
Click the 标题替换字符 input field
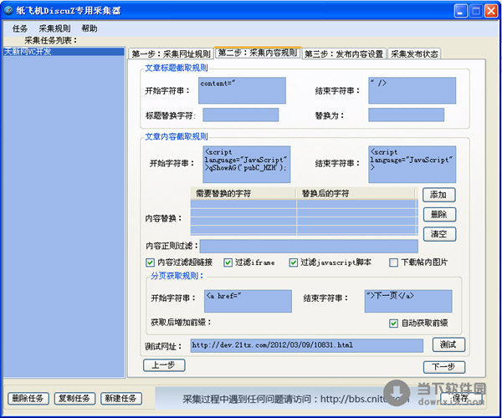pos(241,115)
